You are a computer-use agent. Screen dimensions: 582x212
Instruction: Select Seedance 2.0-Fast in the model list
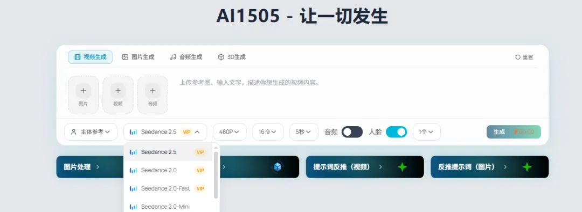pyautogui.click(x=168, y=188)
